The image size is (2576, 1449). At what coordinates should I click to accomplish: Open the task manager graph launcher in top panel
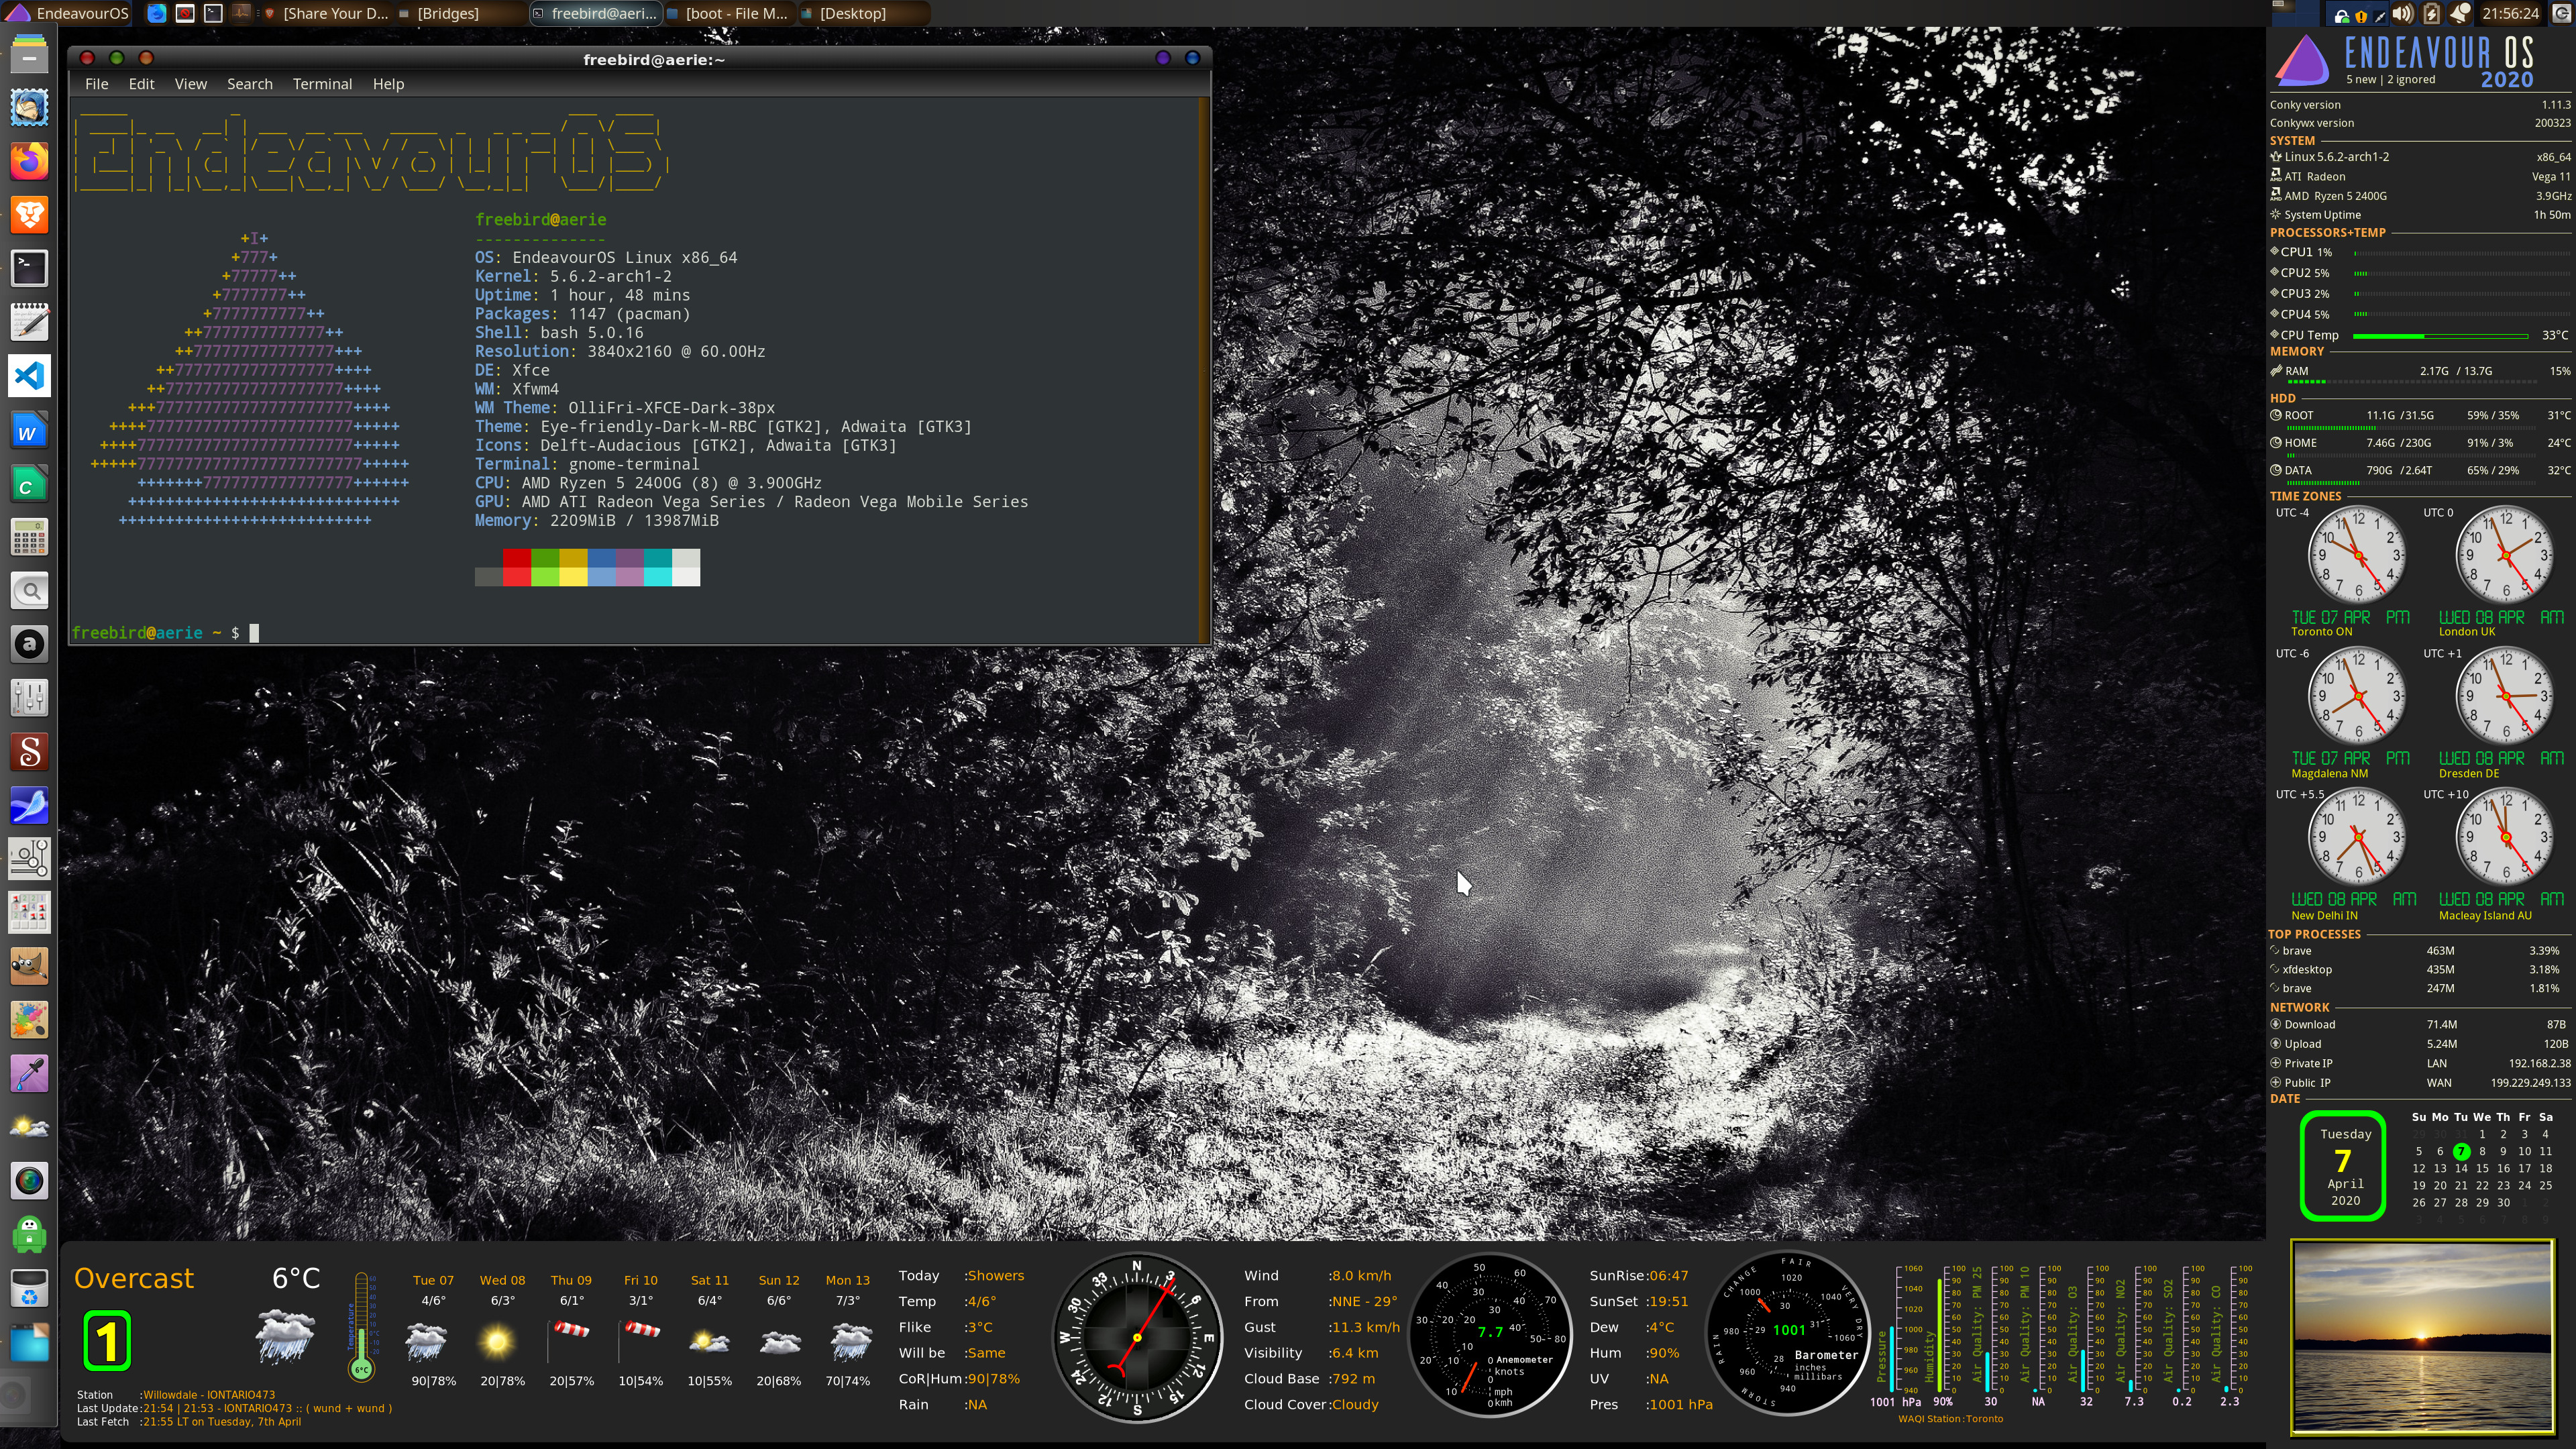tap(241, 13)
